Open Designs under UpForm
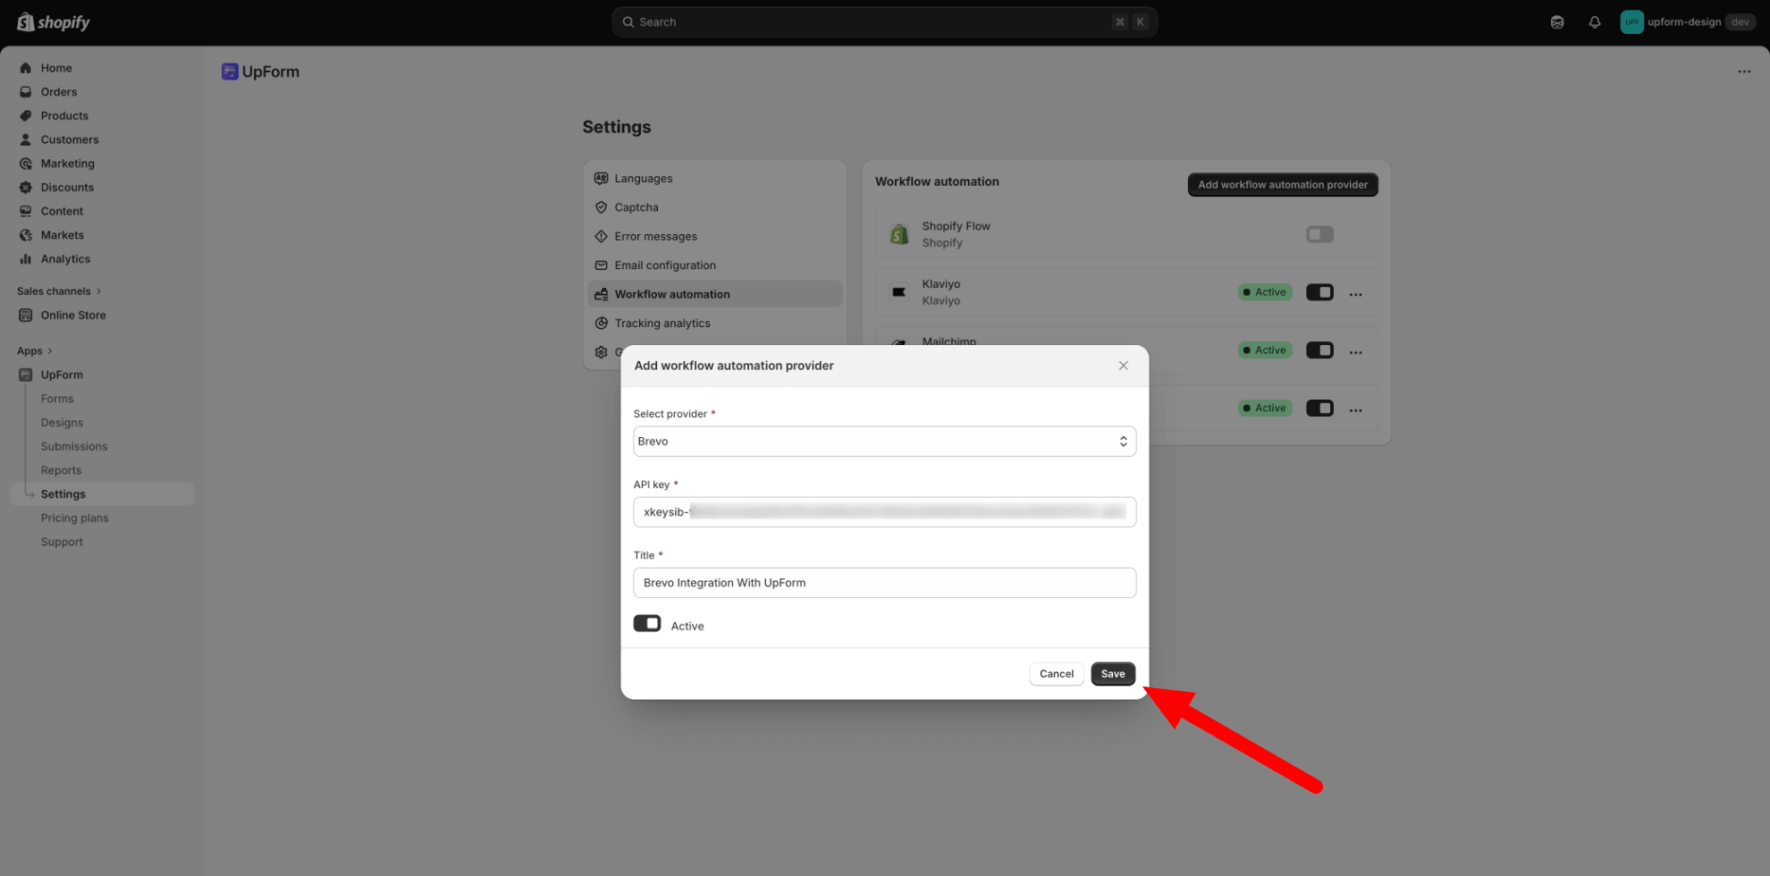This screenshot has width=1770, height=876. 62,423
